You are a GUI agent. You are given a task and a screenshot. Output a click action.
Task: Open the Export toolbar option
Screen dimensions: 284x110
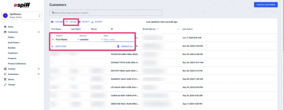pos(97,22)
